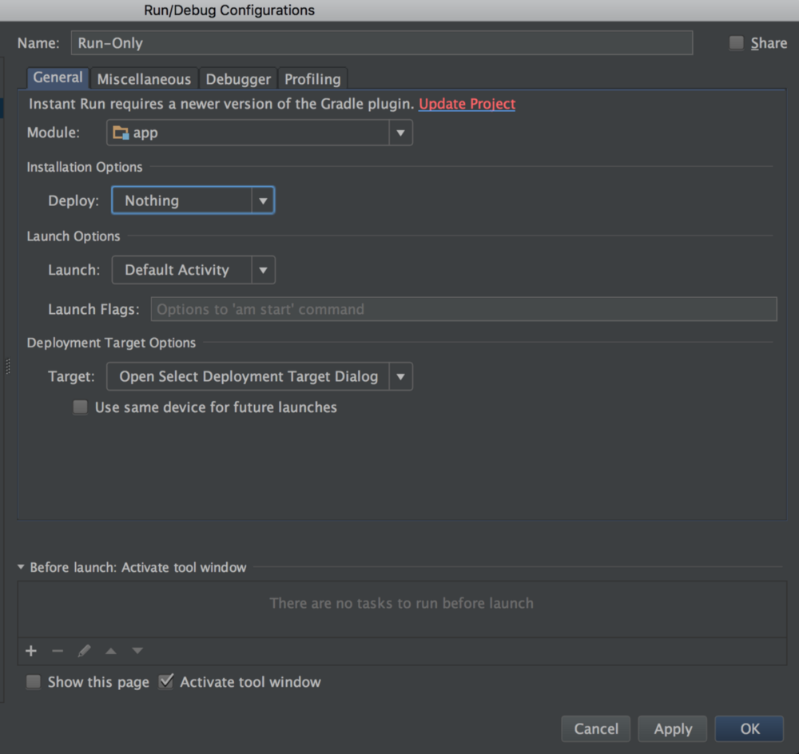Uncheck Activate tool window checkbox
The height and width of the screenshot is (754, 799).
166,682
